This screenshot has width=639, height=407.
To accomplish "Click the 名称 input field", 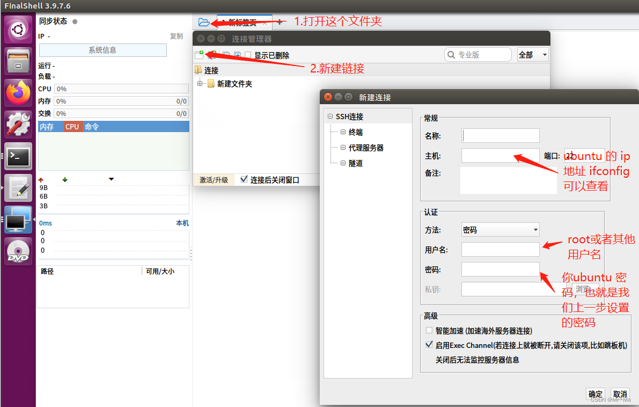I will 501,135.
